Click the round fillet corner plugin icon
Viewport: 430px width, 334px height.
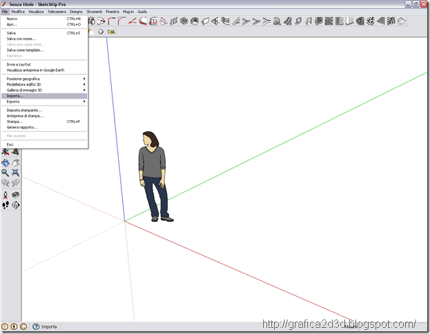(112, 21)
